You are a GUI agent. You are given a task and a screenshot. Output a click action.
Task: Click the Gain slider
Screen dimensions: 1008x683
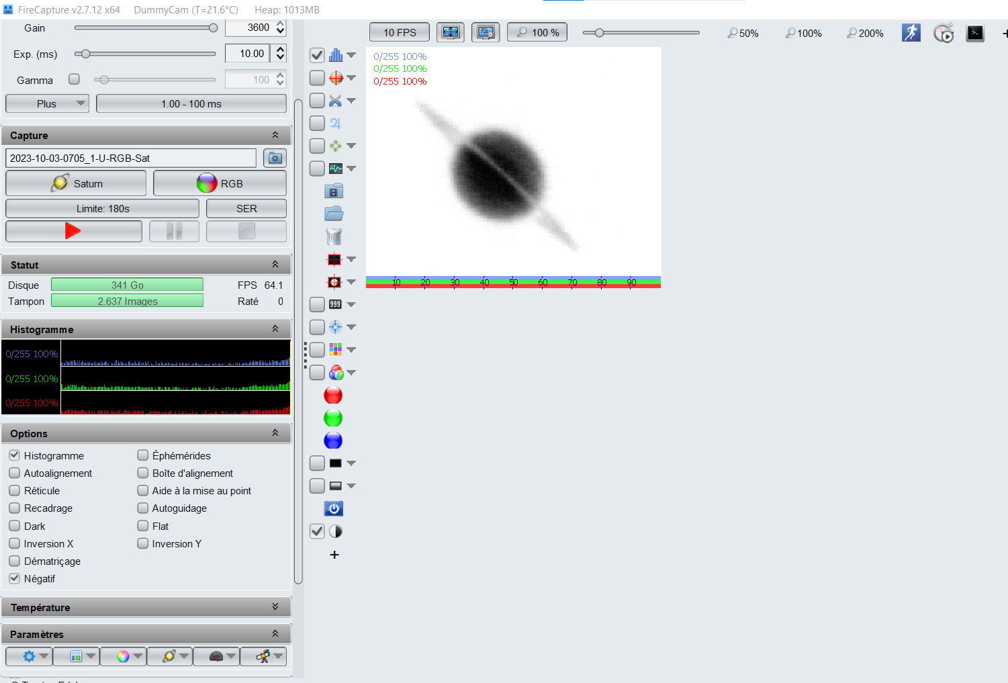pyautogui.click(x=146, y=28)
